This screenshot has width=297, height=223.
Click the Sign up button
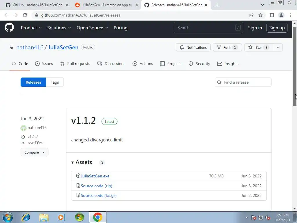(x=277, y=28)
